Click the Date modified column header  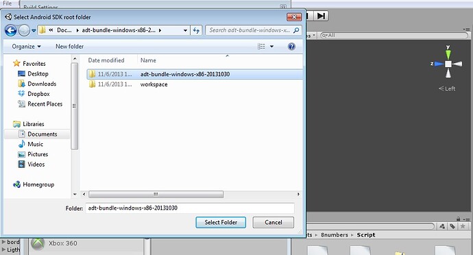[106, 60]
